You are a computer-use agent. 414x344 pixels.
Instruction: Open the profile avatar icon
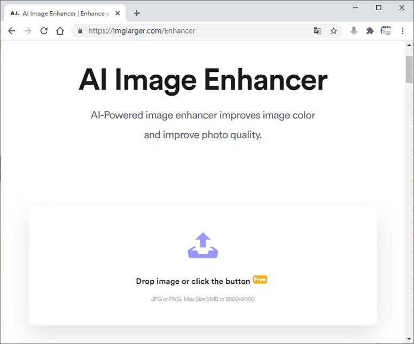(x=386, y=31)
